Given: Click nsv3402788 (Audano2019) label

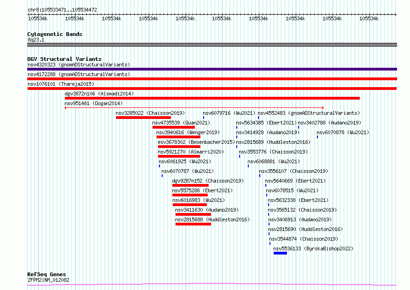Looking at the screenshot, I should click(x=329, y=123).
